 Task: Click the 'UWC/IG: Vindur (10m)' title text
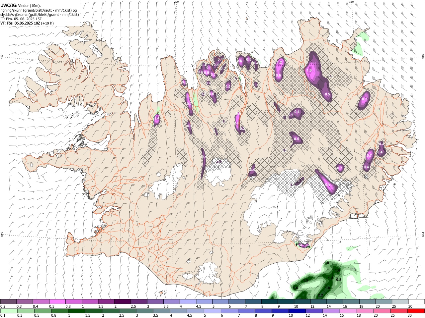20,5
